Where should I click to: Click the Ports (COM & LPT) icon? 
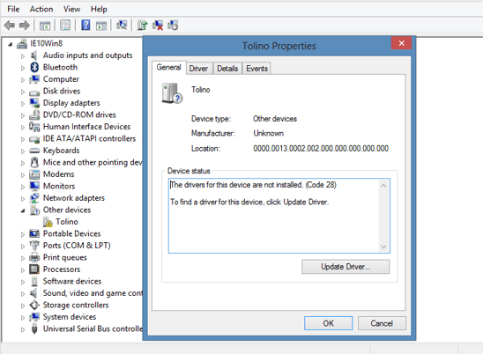coord(34,246)
